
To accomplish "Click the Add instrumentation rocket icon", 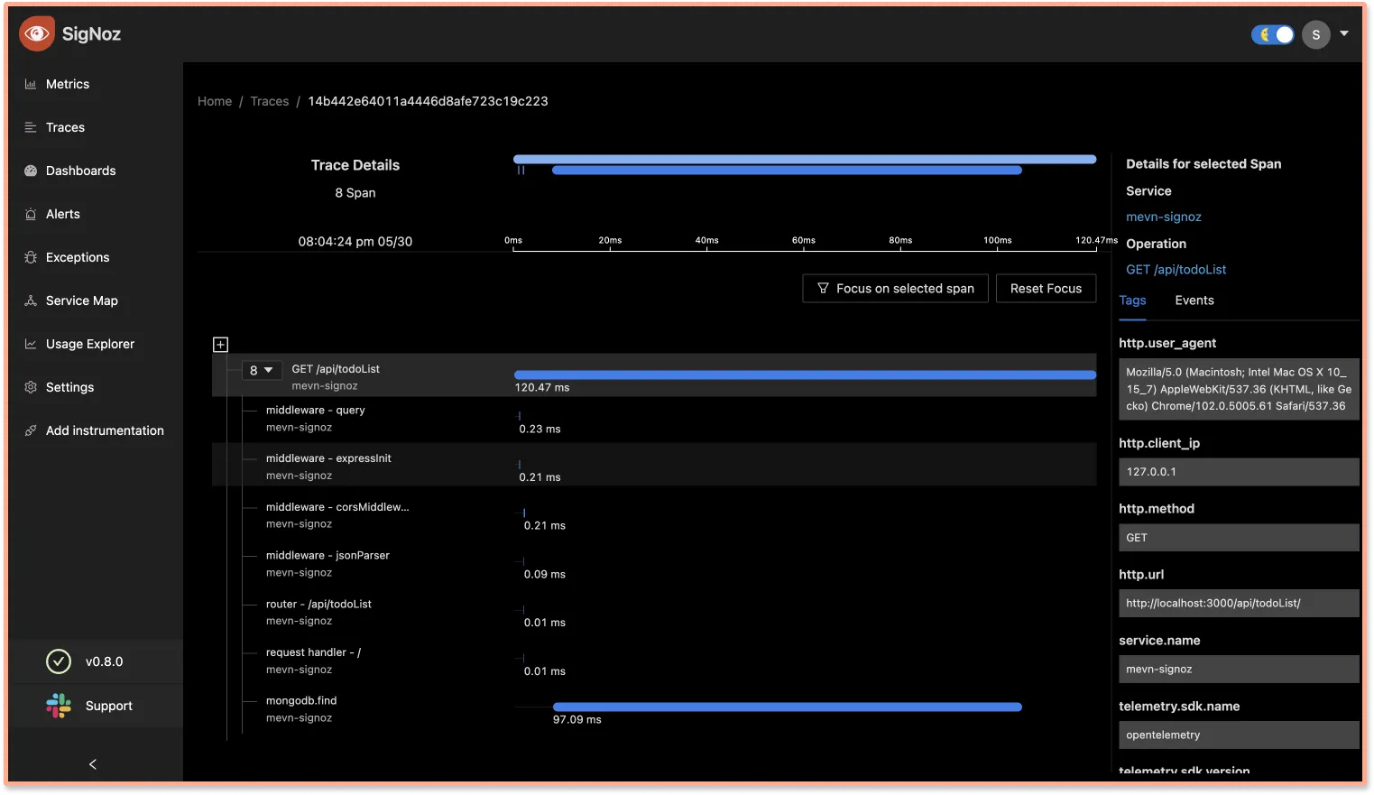I will click(x=31, y=430).
